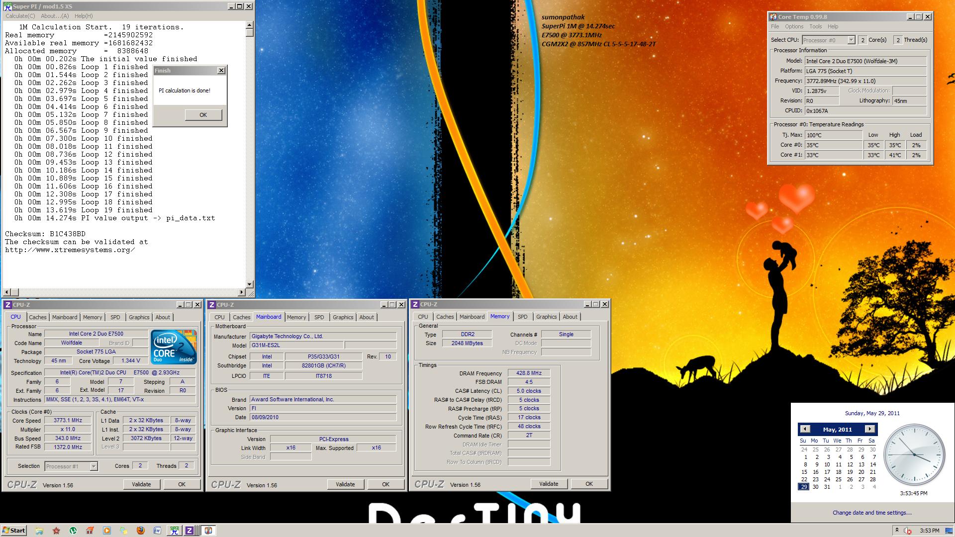Click Super PI vertical scrollbar up arrow

(249, 25)
